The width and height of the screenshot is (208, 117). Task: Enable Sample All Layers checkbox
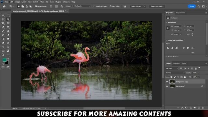click(x=94, y=6)
